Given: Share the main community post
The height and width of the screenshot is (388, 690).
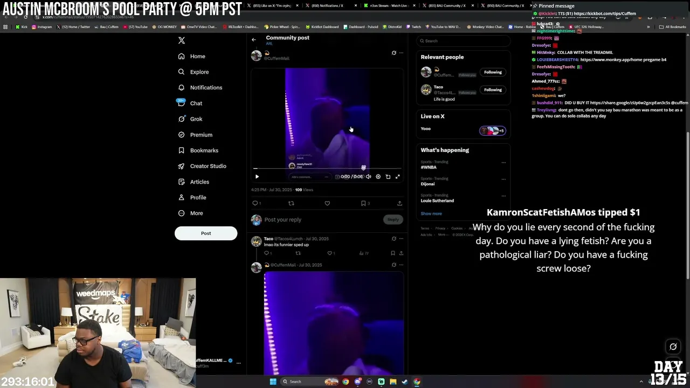Looking at the screenshot, I should point(399,203).
